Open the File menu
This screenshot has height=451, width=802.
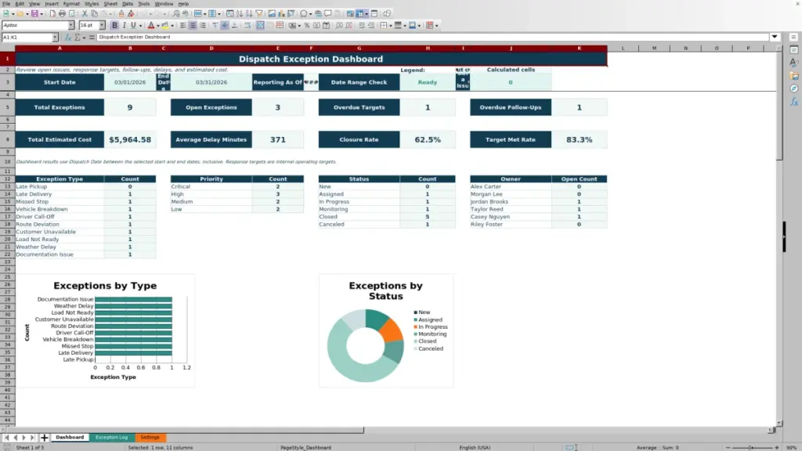click(x=6, y=4)
